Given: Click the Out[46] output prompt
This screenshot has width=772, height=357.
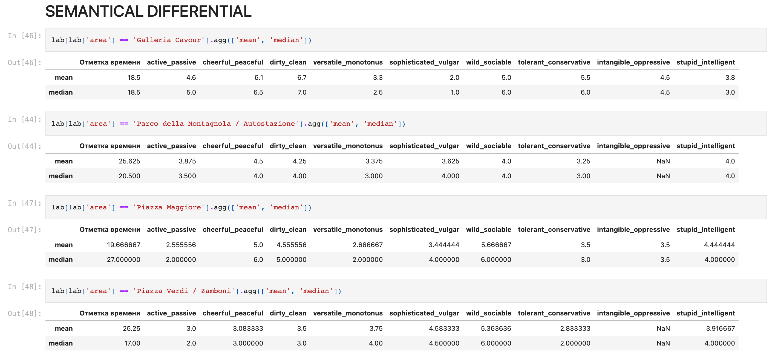Looking at the screenshot, I should [x=25, y=63].
